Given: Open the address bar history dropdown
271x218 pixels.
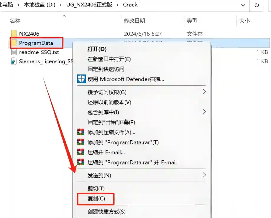Looking at the screenshot, I should (243, 5).
